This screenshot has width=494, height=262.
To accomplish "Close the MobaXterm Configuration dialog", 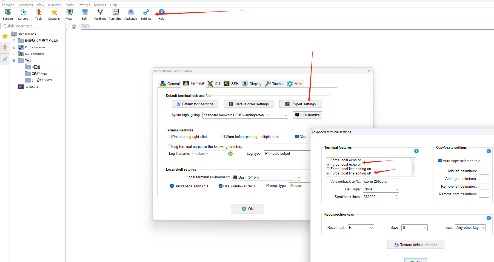I will (369, 71).
